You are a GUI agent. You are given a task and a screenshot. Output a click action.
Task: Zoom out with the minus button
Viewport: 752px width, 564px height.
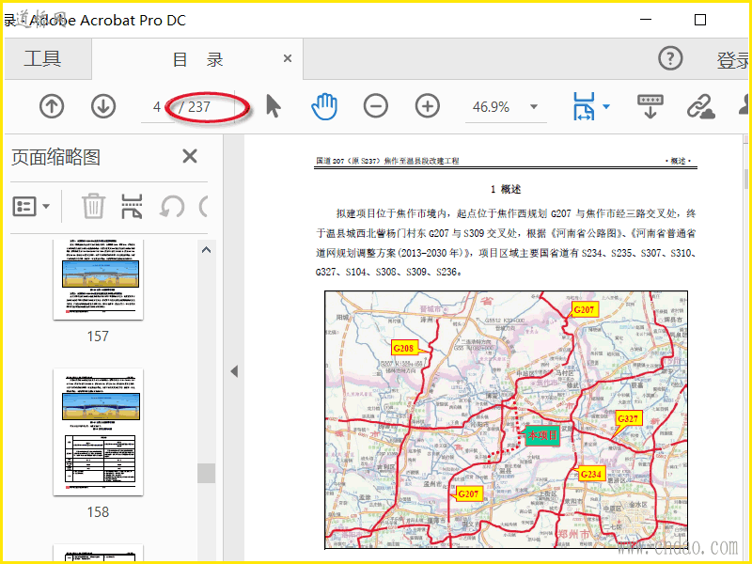pyautogui.click(x=375, y=106)
